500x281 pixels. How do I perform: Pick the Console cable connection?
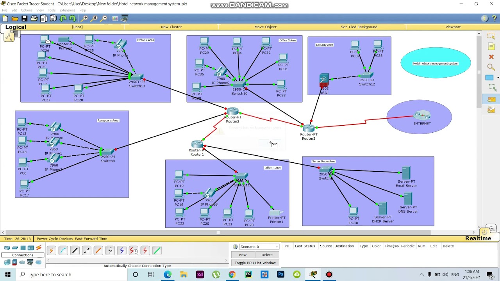(x=63, y=251)
